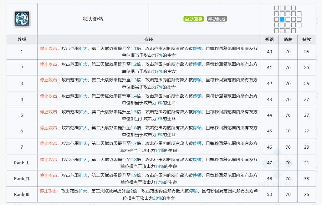Click the 消耗 column header

coord(288,39)
